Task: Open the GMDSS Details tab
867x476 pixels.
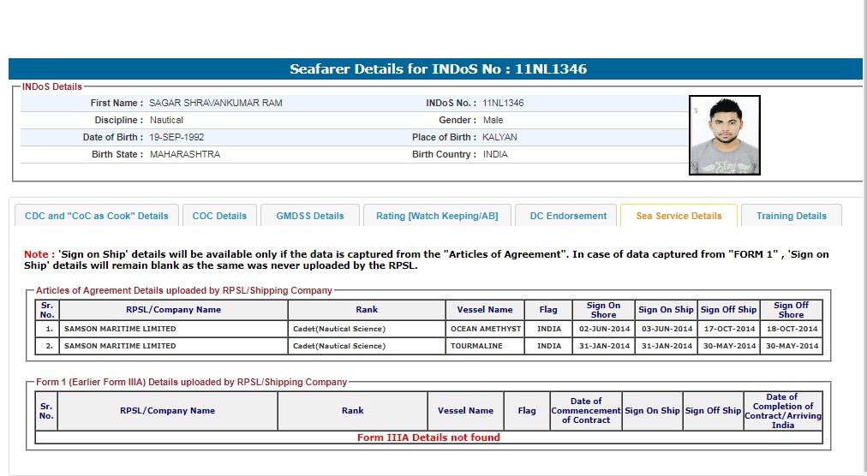Action: pyautogui.click(x=309, y=216)
